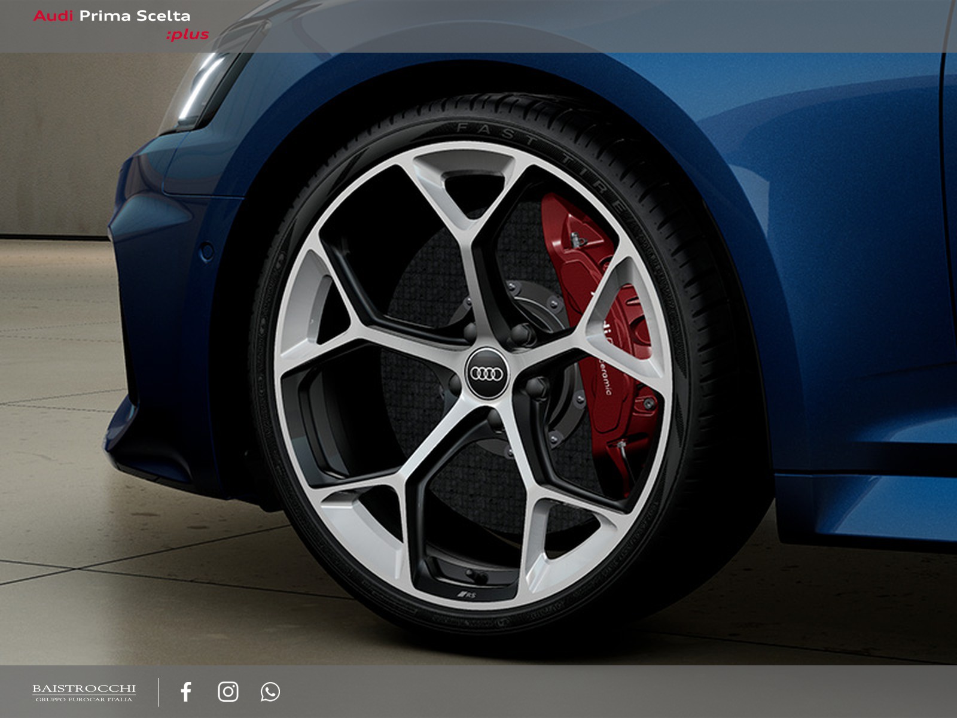Click the Audi rings wheel center cap
Viewport: 957px width, 718px height.
coord(486,373)
